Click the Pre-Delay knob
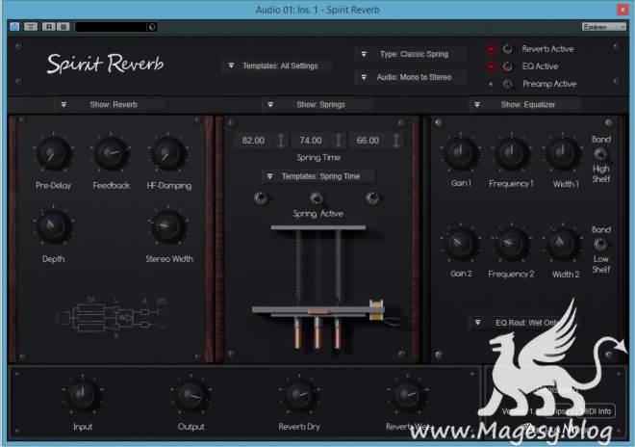Image resolution: width=635 pixels, height=447 pixels. pos(54,154)
